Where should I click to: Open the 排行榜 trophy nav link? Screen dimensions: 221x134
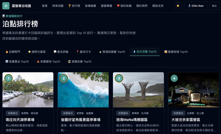(74, 6)
